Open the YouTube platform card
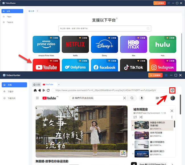The width and height of the screenshot is (185, 165). coord(46,65)
